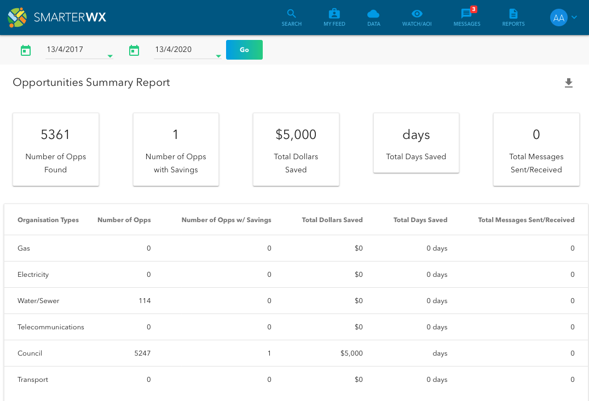The image size is (589, 401).
Task: Select the My Feed briefcase icon
Action: tap(334, 17)
